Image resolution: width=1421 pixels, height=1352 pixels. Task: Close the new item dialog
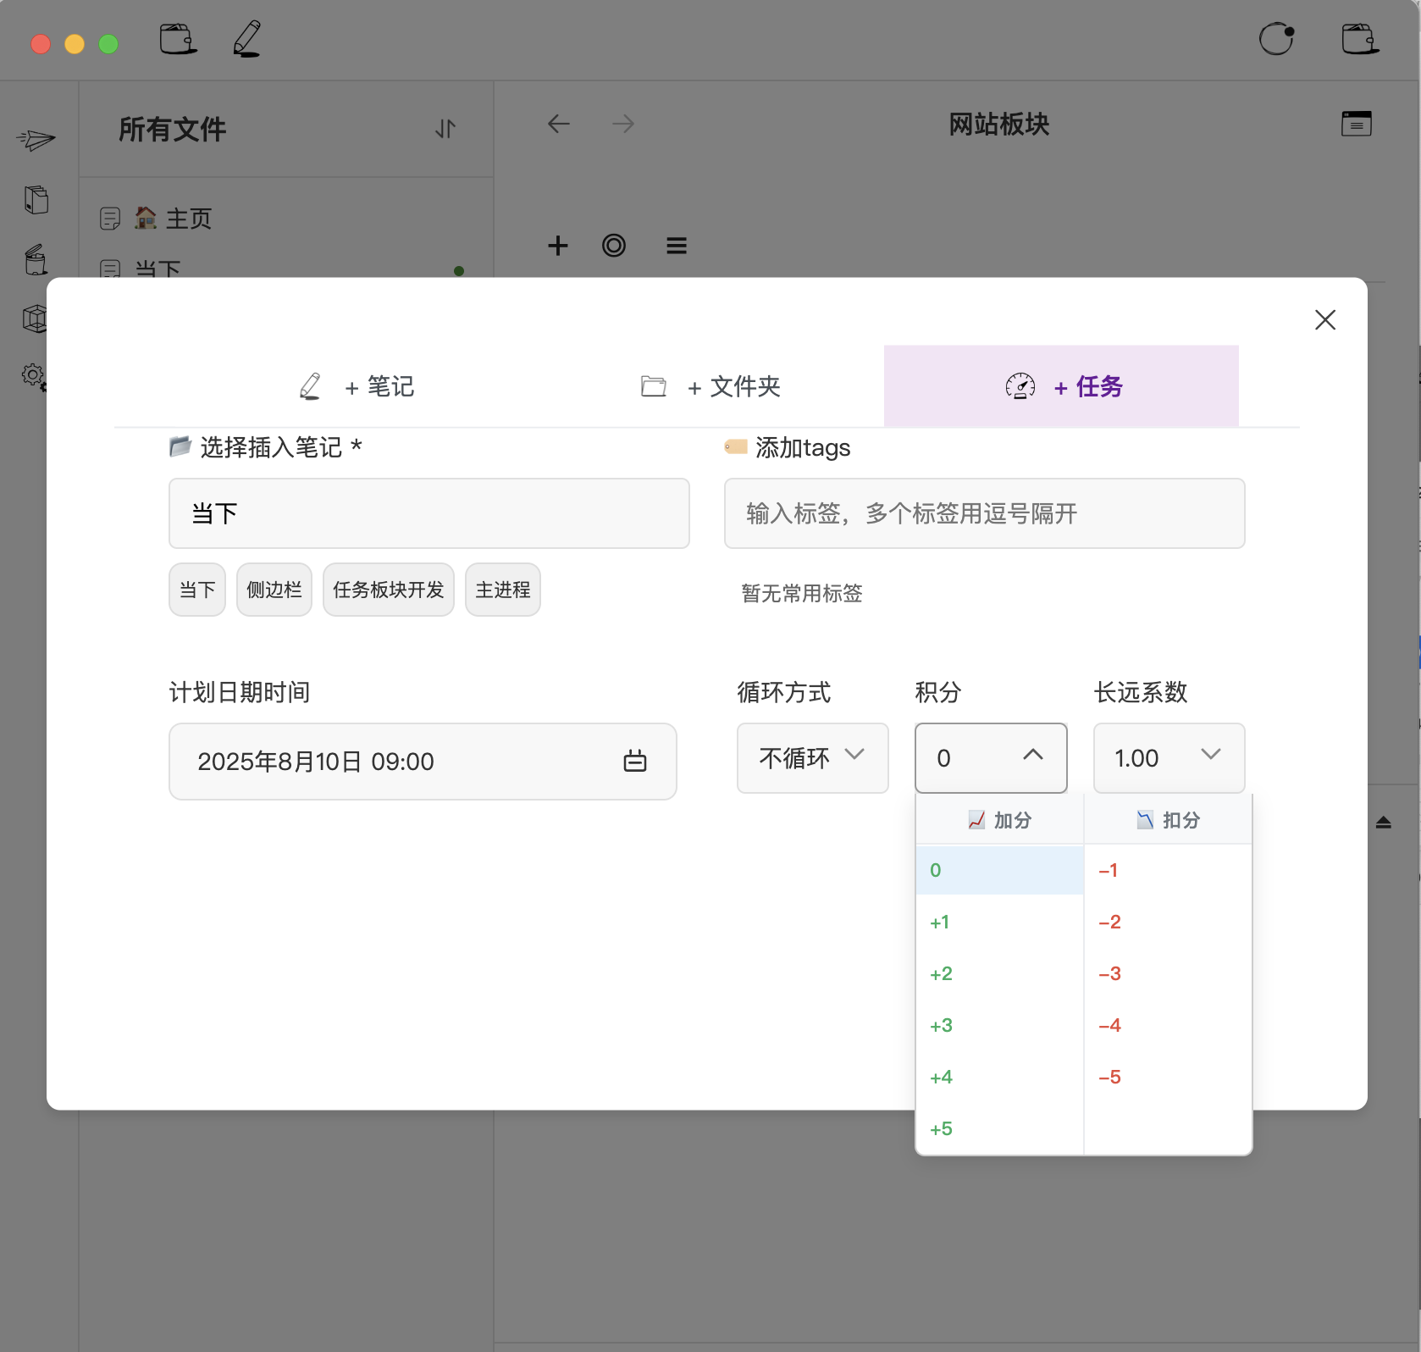(x=1324, y=319)
